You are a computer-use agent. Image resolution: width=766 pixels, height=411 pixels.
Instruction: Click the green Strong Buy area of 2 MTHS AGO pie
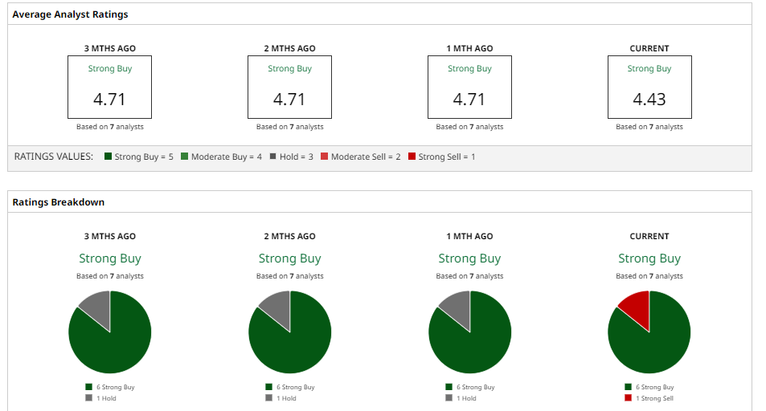tap(293, 341)
